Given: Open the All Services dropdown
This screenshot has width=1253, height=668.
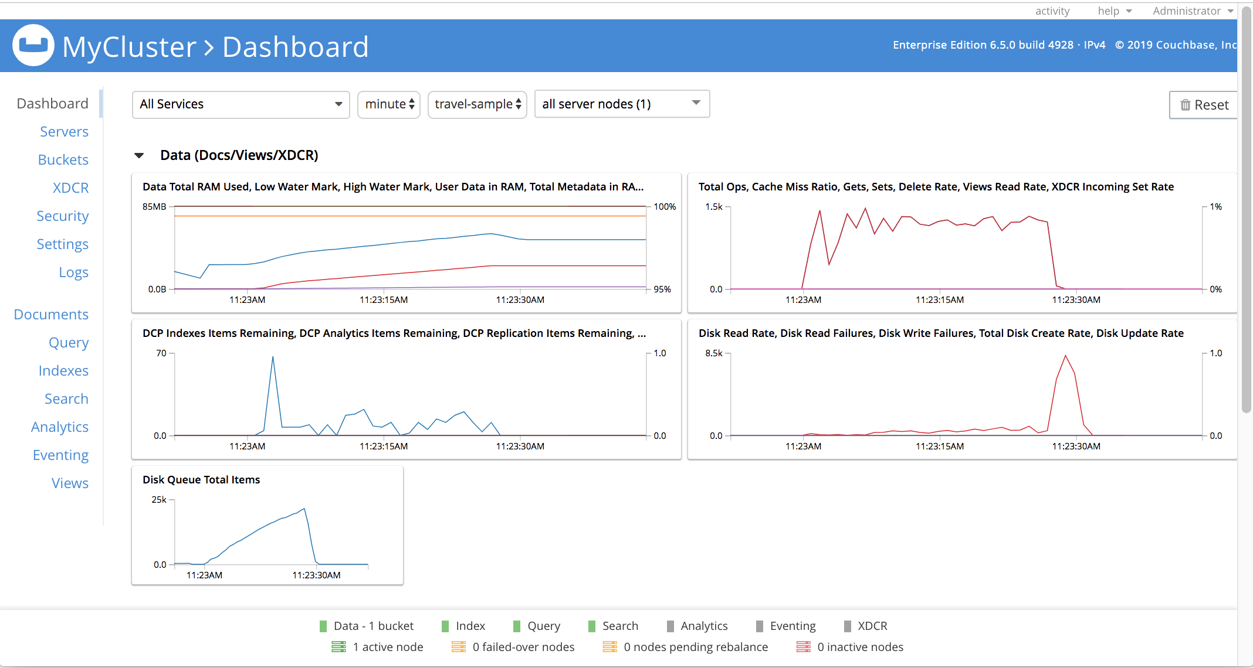Looking at the screenshot, I should 241,104.
